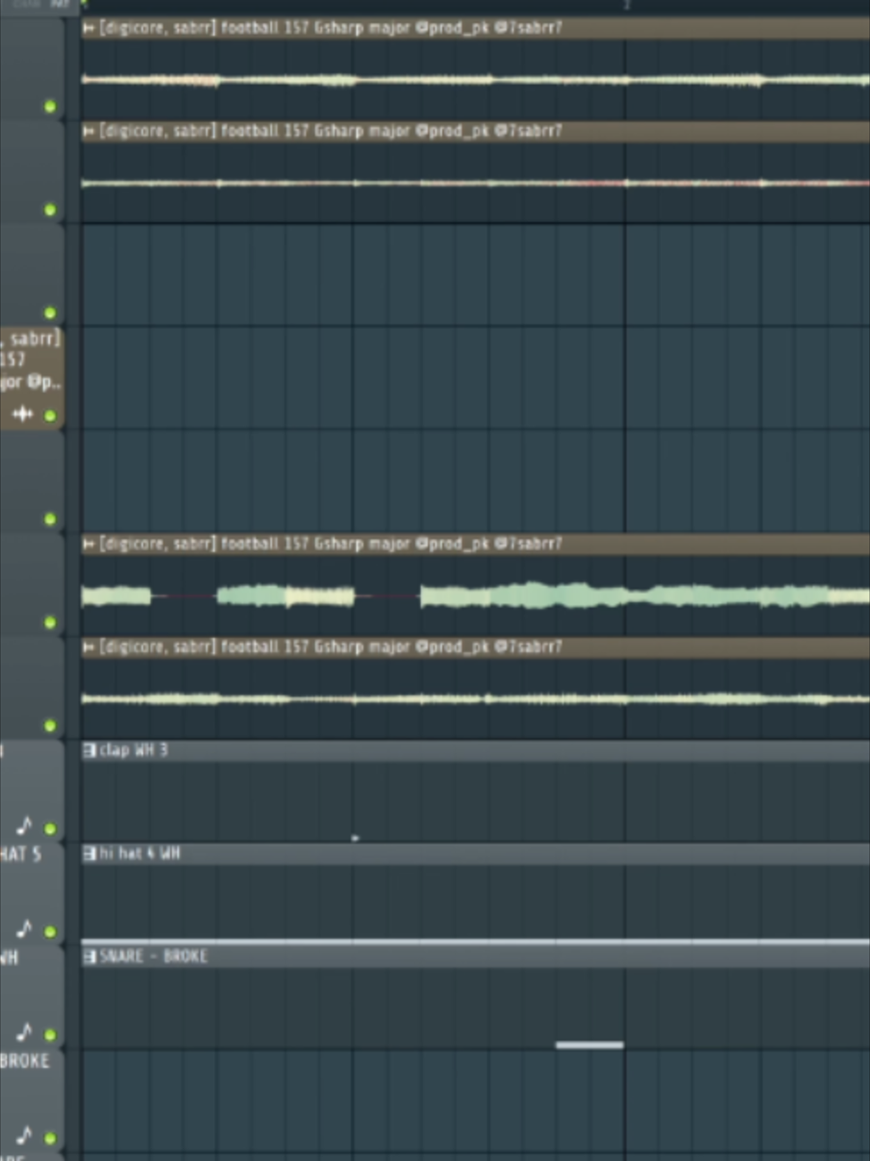Click the note icon on the HAT 5 track
This screenshot has width=870, height=1161.
click(x=24, y=928)
